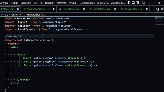Click 'react-router-dom' import string
Image resolution: width=164 pixels, height=92 pixels.
(57, 19)
